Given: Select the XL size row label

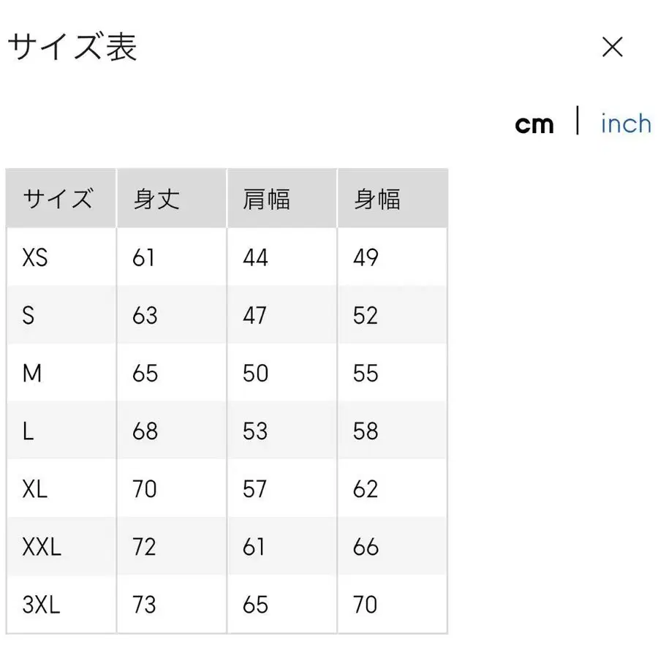Looking at the screenshot, I should pyautogui.click(x=34, y=488).
